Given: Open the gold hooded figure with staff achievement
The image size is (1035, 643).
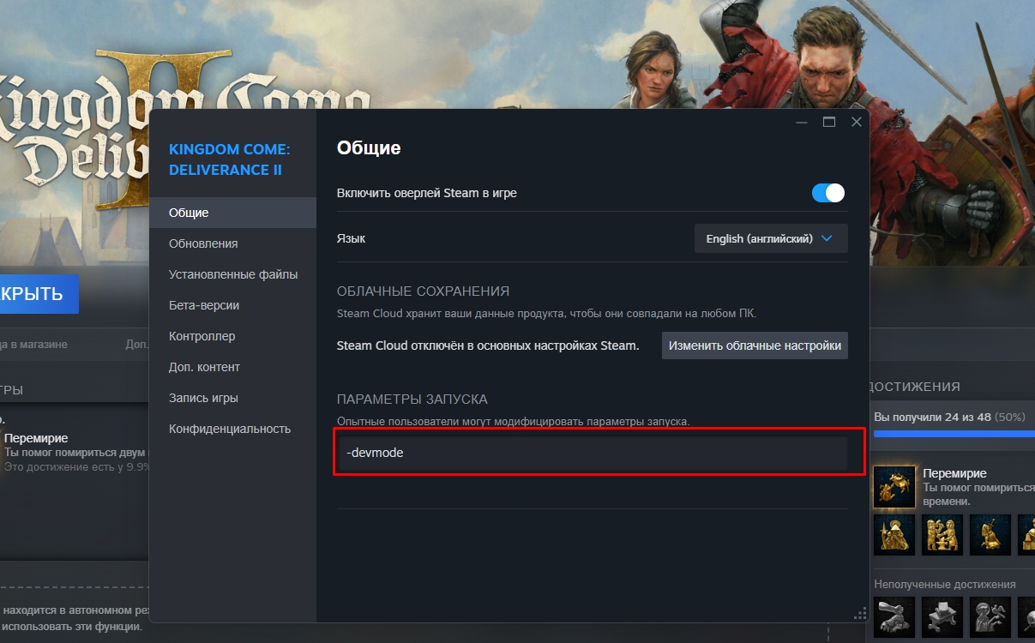Looking at the screenshot, I should click(894, 535).
